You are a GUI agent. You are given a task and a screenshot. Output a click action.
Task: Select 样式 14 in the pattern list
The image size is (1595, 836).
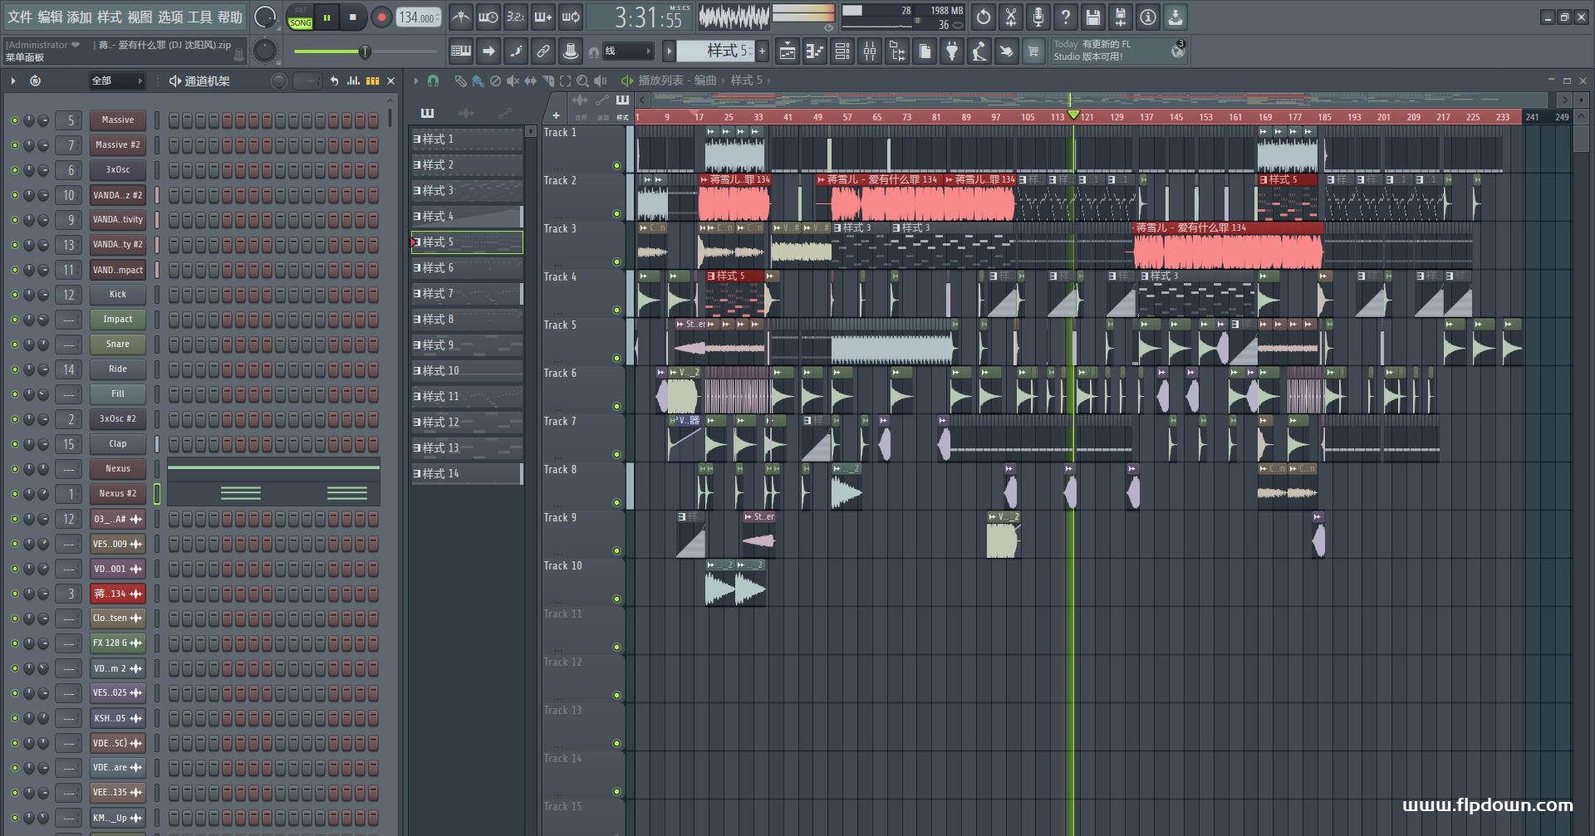(467, 474)
